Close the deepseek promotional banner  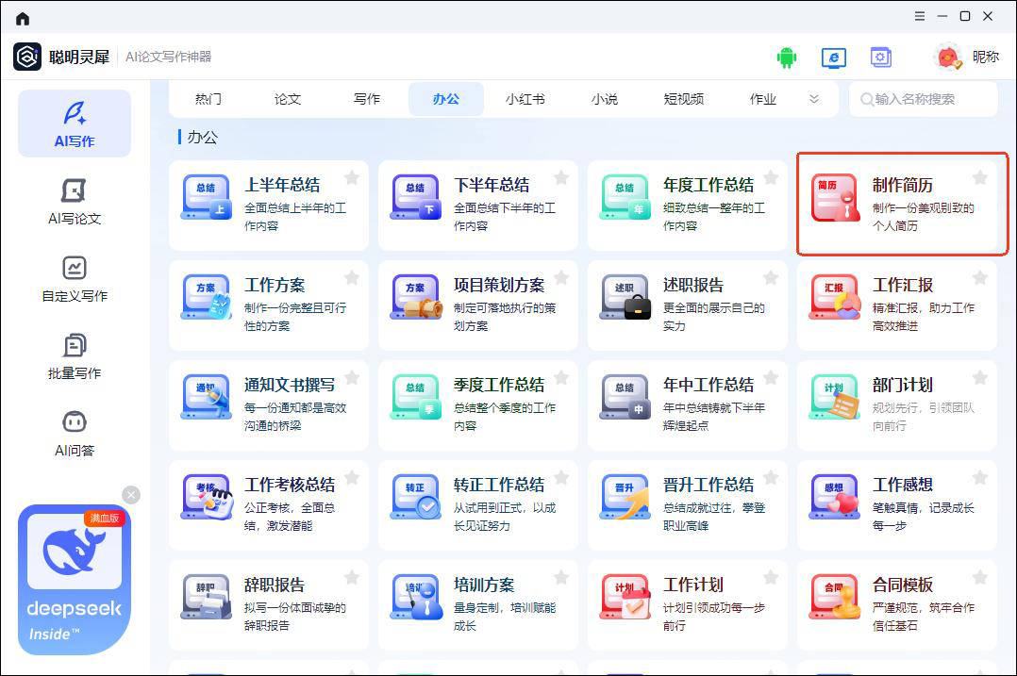pyautogui.click(x=131, y=495)
